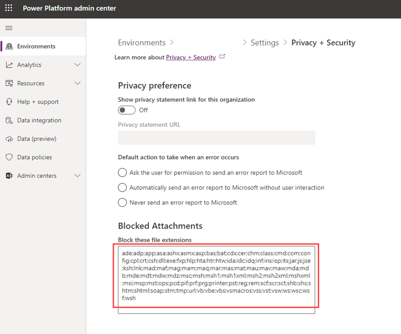Click Default action to take when an error occurs
The width and height of the screenshot is (401, 334).
pos(178,157)
